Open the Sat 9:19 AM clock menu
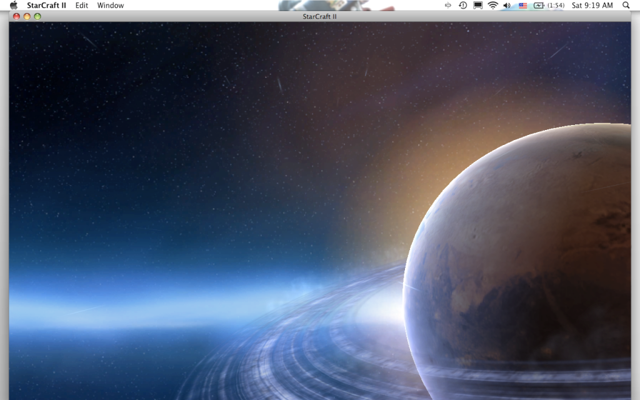Viewport: 640px width, 400px height. coord(592,6)
